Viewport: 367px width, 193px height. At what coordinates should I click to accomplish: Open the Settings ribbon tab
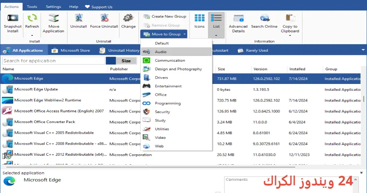coord(53,6)
